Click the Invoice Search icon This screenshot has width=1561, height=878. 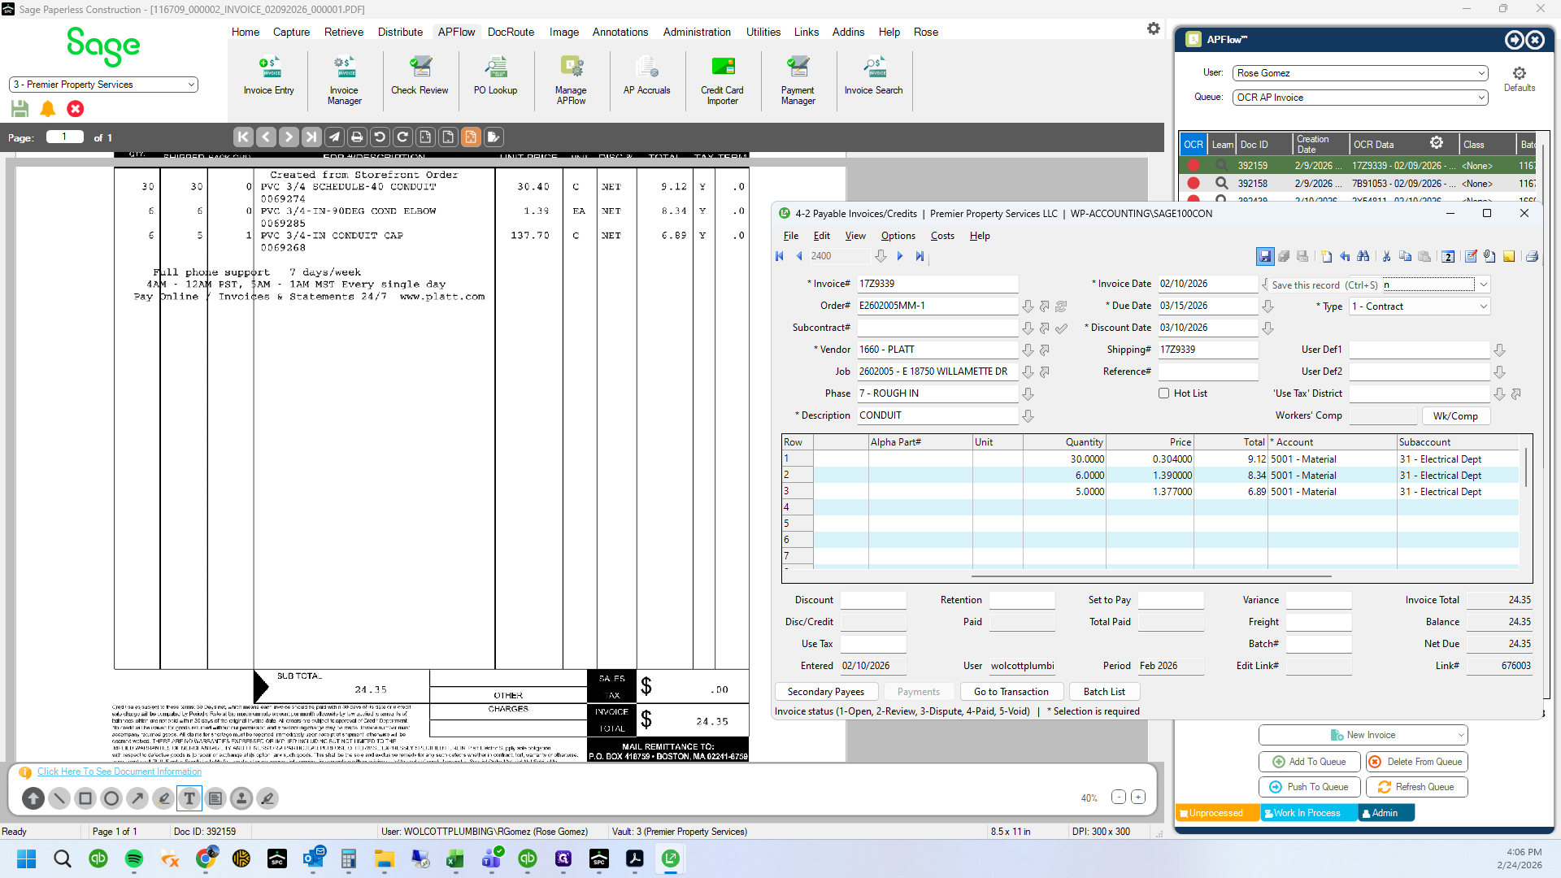(873, 77)
